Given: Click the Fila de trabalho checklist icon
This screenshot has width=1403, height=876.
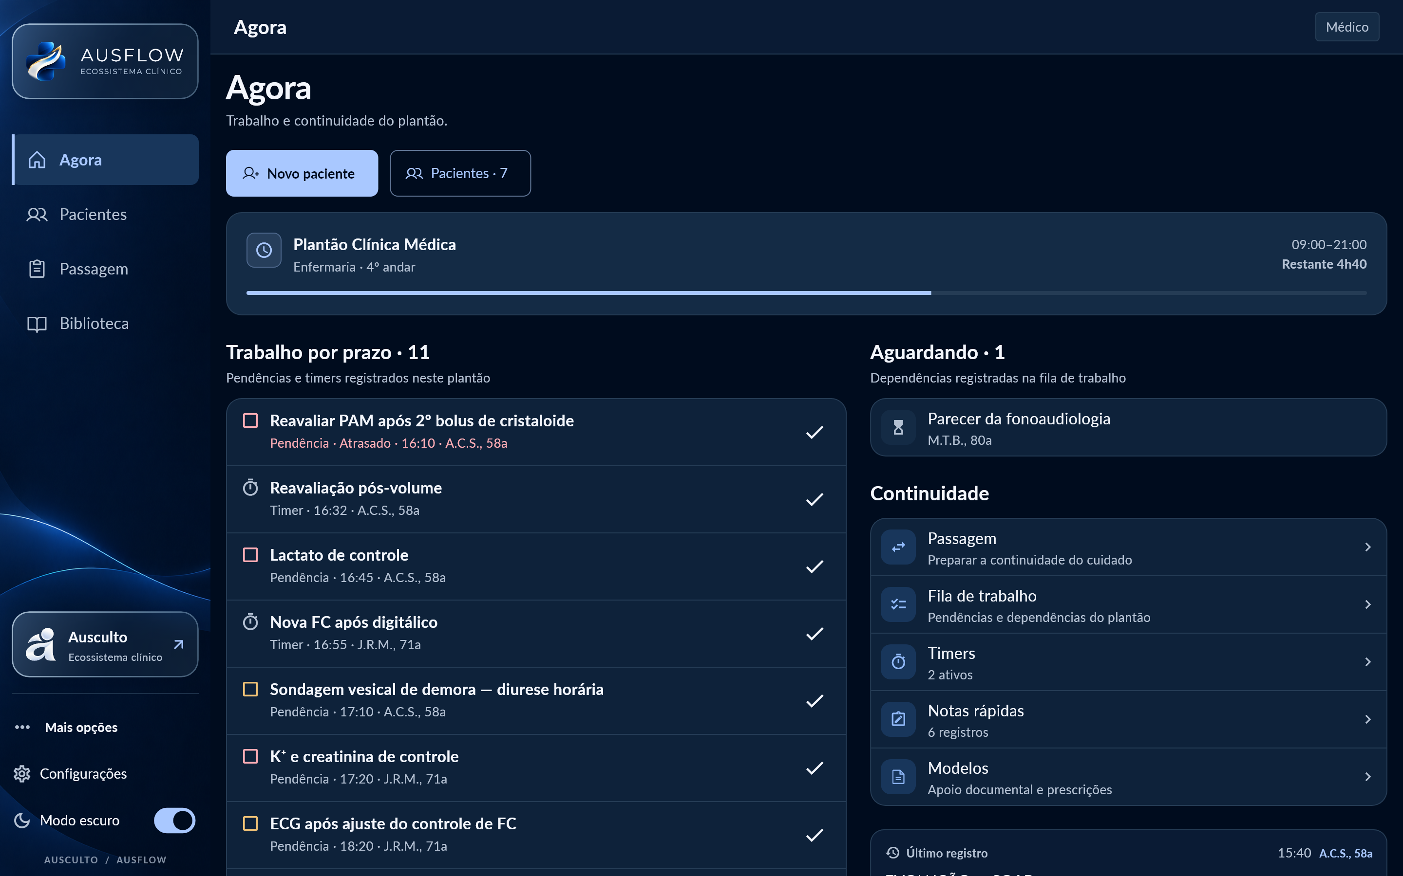Looking at the screenshot, I should click(x=898, y=604).
